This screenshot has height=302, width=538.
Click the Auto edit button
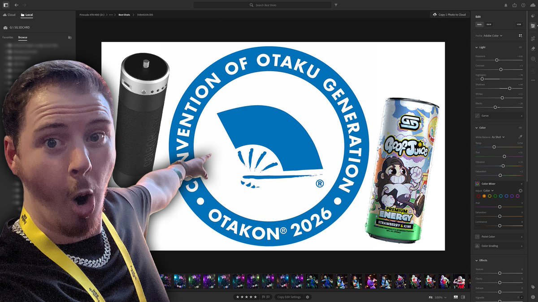point(479,24)
